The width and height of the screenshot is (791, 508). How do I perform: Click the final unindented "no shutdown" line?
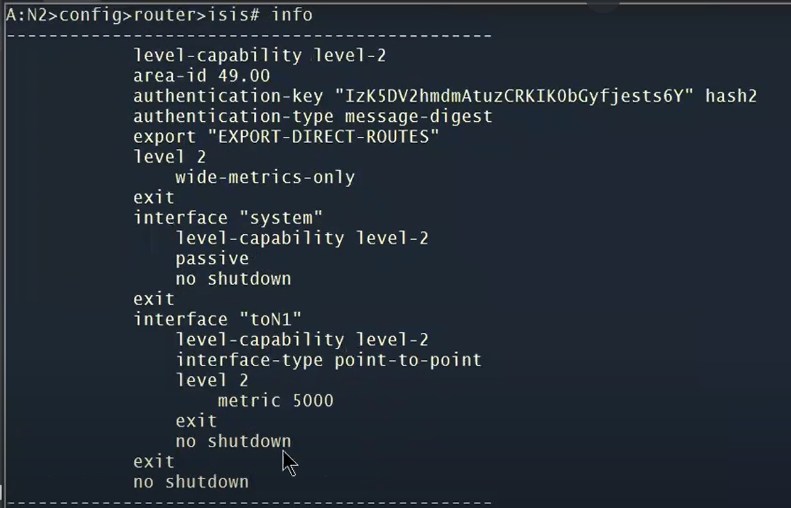(x=190, y=482)
